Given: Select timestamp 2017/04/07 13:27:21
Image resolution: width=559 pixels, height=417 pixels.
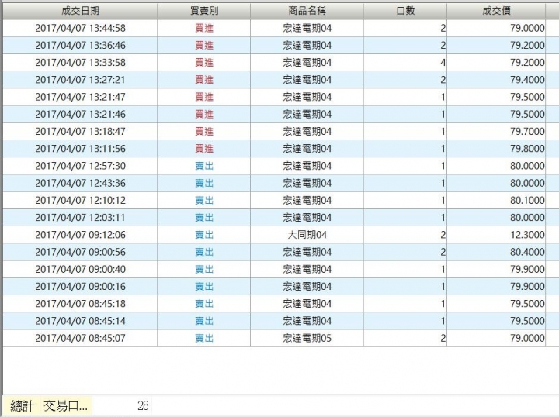Looking at the screenshot, I should (x=80, y=80).
